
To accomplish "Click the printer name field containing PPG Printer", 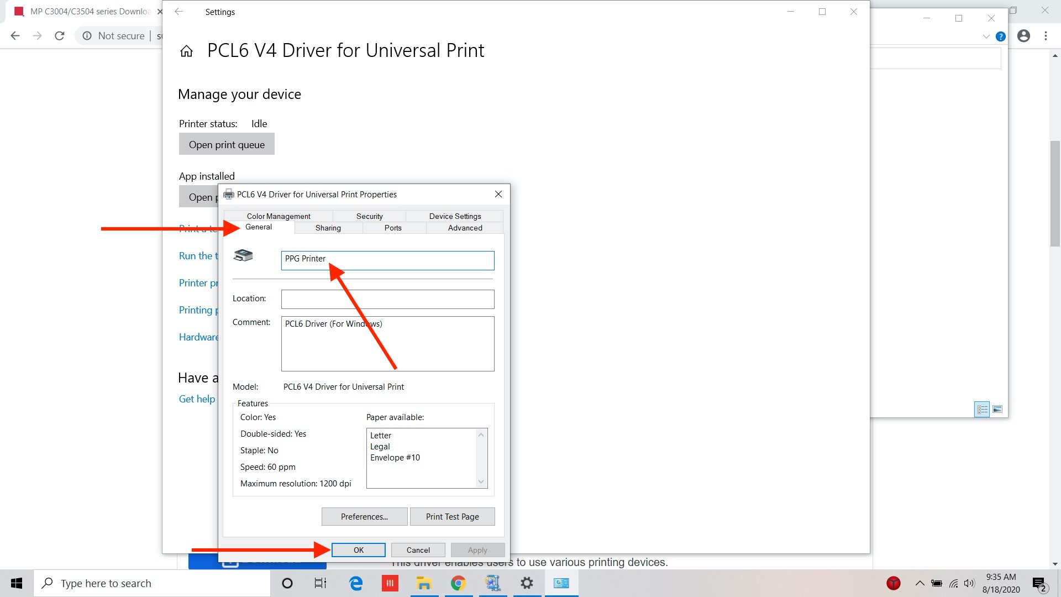I will [x=388, y=260].
